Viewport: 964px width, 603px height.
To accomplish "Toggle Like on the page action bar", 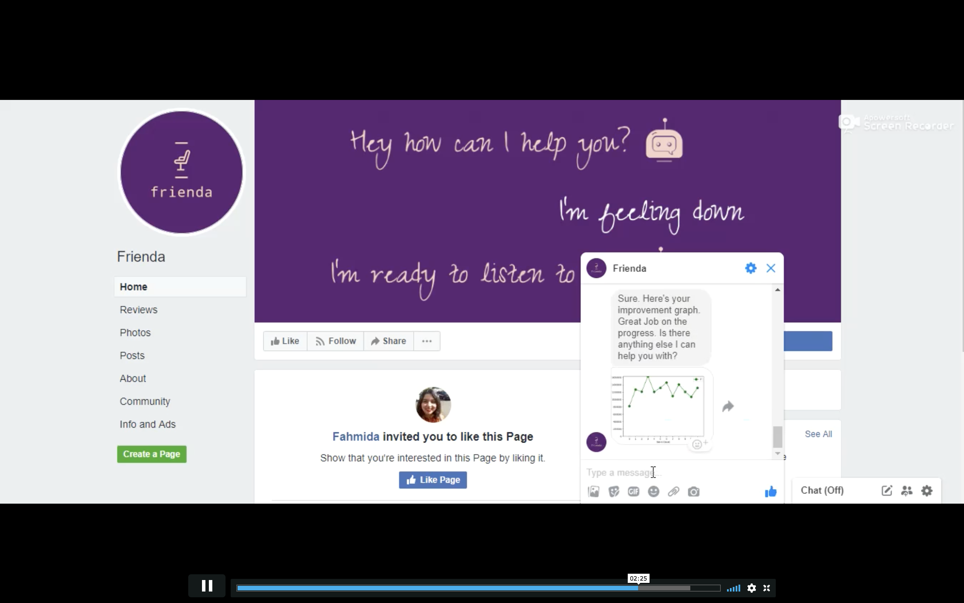I will (285, 341).
